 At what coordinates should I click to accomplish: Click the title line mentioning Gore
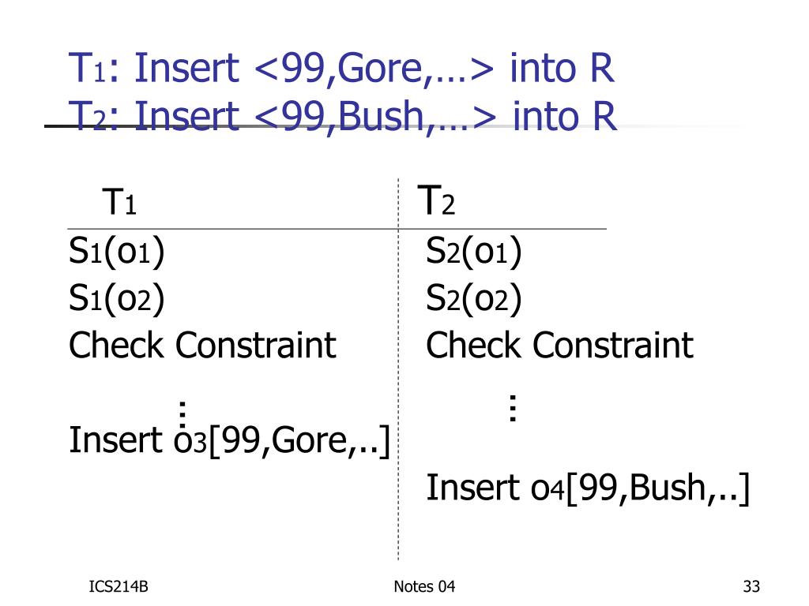tap(341, 71)
